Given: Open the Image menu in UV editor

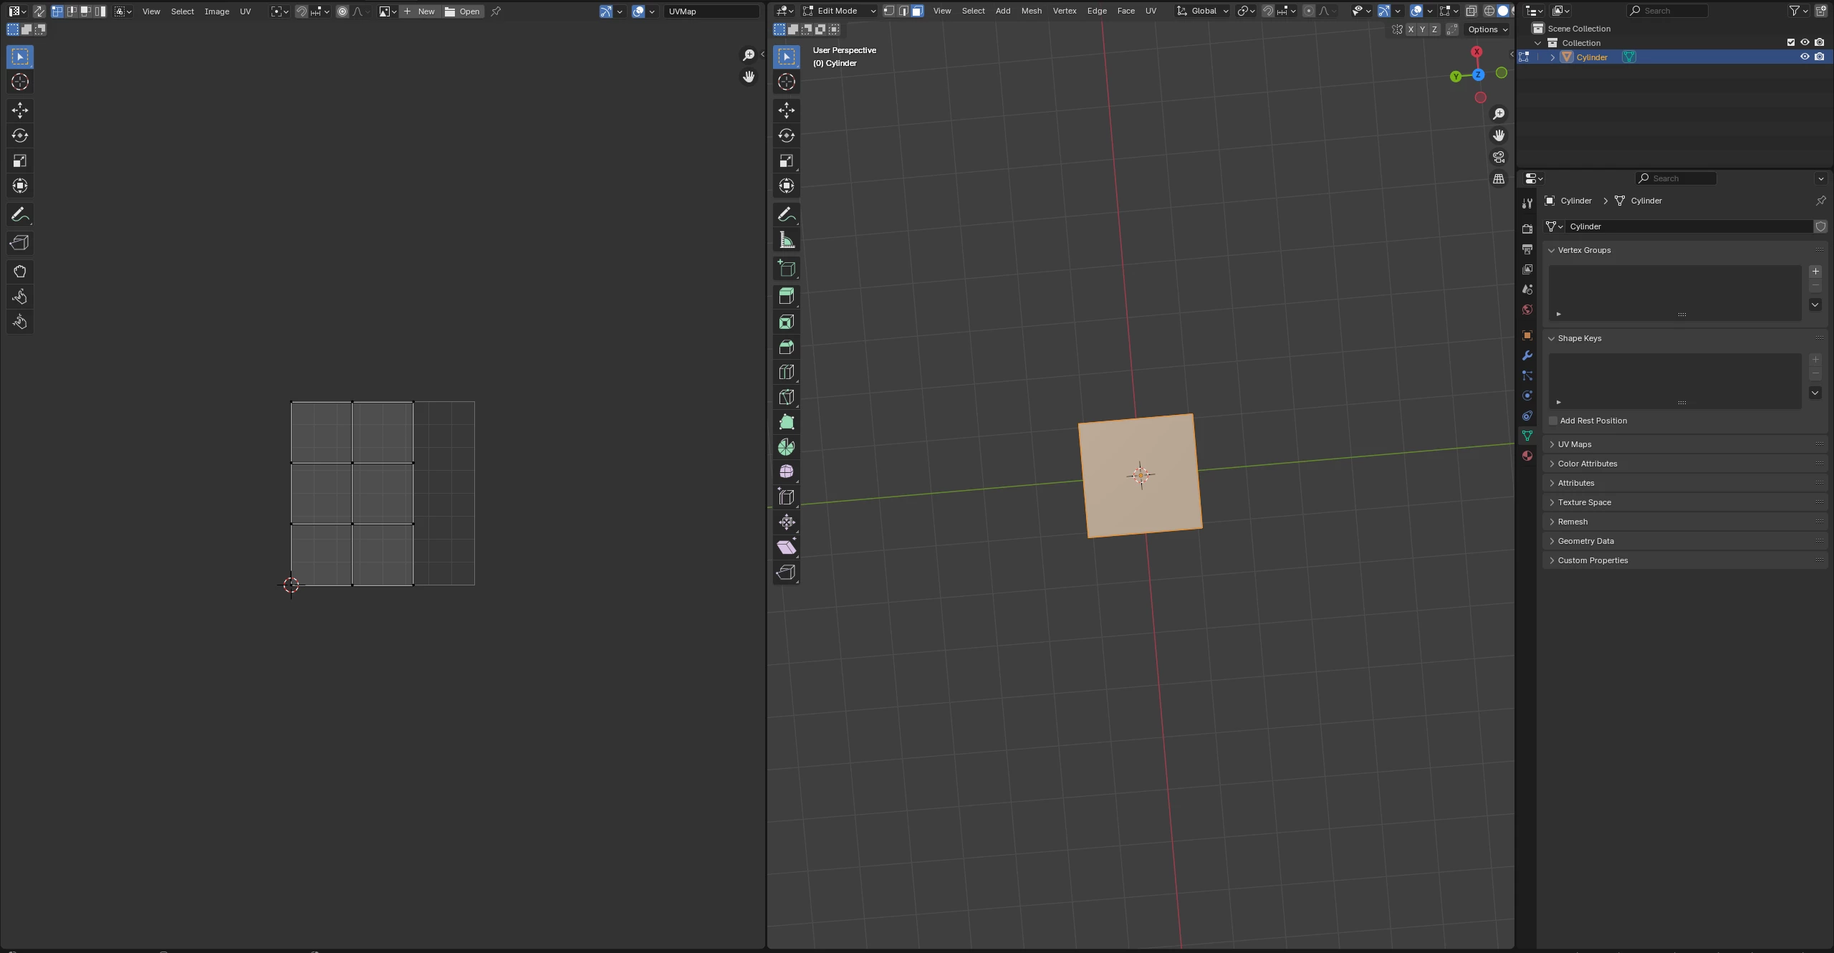Looking at the screenshot, I should 216,11.
